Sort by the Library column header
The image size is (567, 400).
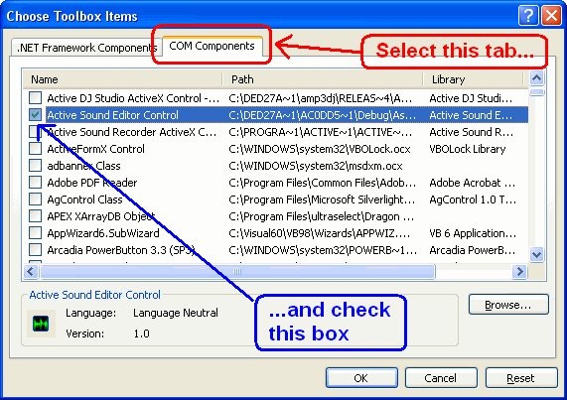(473, 79)
